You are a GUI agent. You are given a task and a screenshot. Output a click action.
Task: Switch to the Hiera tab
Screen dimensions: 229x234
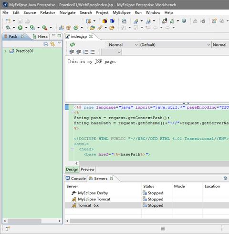40,36
